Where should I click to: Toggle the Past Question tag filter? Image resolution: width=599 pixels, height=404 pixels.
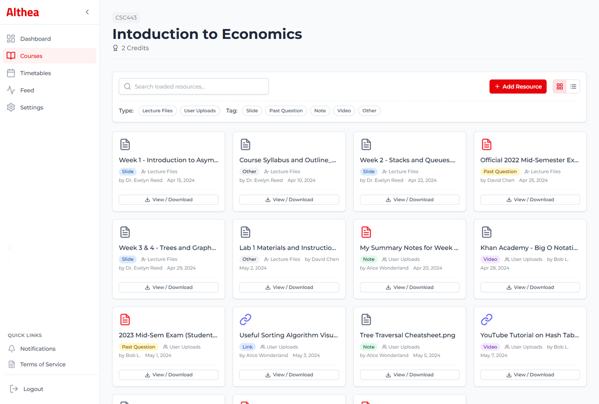click(x=286, y=111)
